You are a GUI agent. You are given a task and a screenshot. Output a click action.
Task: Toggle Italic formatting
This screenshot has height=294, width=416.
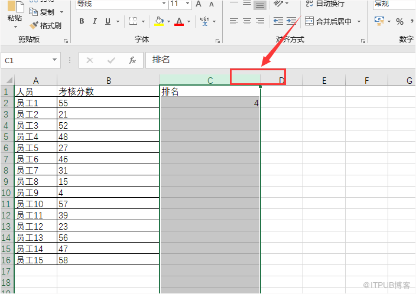95,21
